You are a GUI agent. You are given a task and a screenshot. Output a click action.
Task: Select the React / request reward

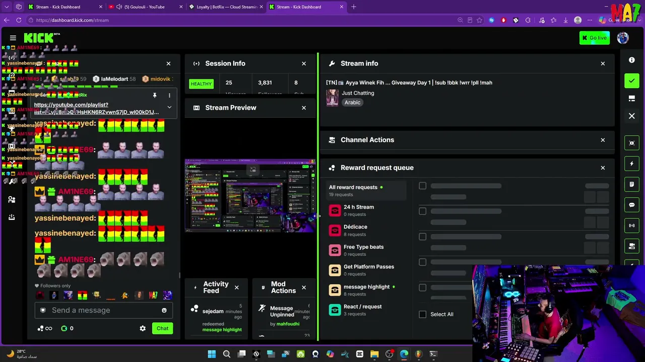click(366, 310)
